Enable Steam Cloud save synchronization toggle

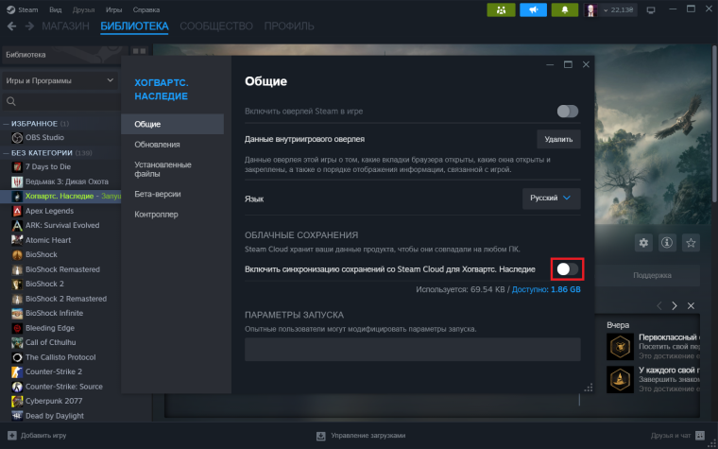point(568,269)
